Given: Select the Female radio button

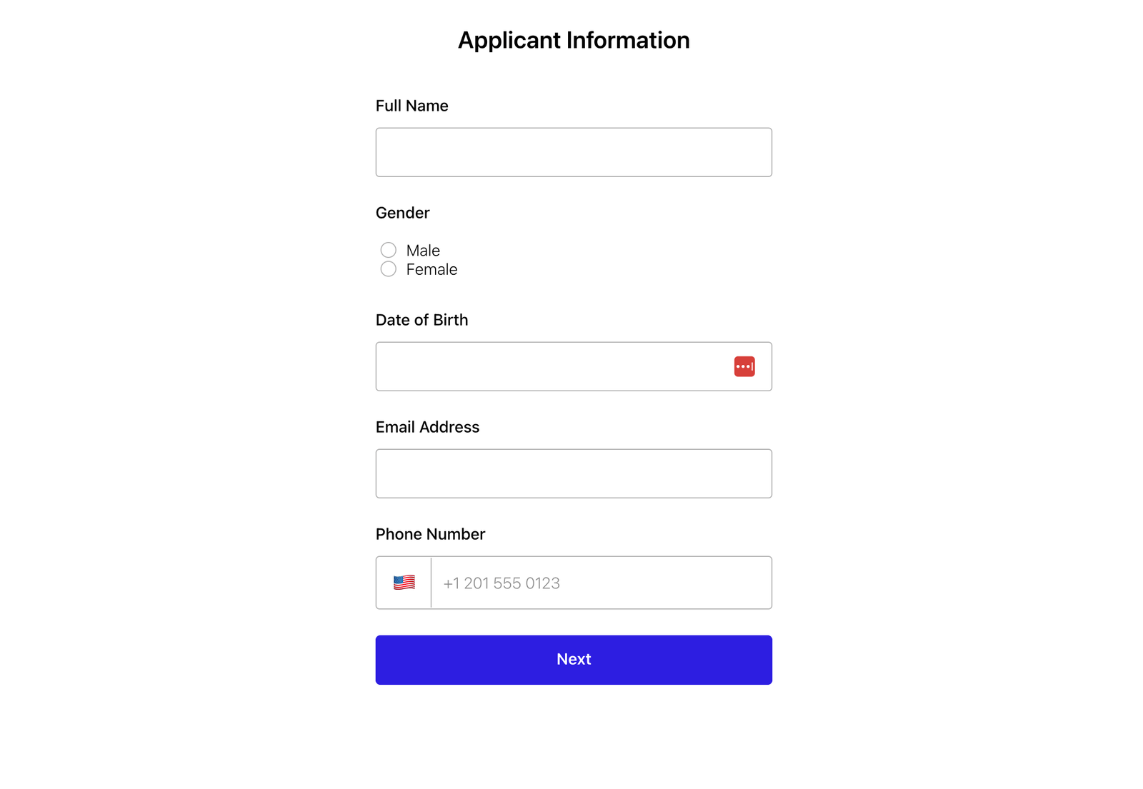Looking at the screenshot, I should pos(388,269).
